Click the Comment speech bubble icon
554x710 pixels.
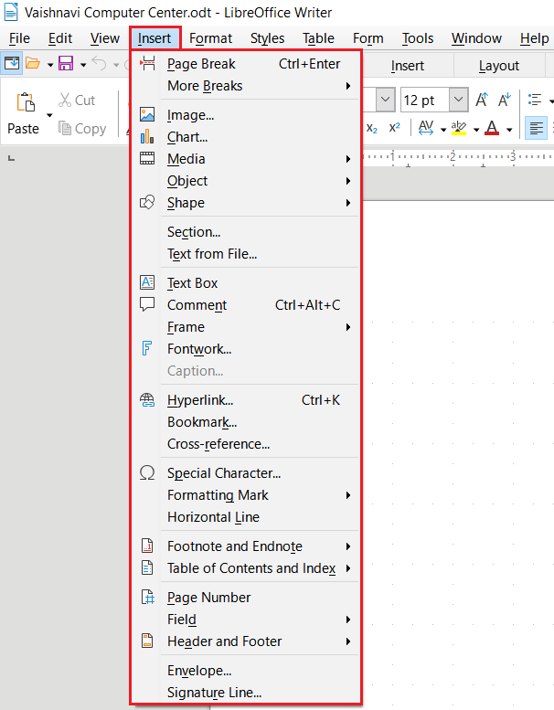pos(147,304)
